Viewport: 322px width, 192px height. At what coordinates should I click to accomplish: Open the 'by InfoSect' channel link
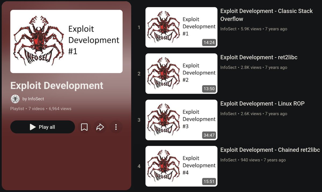tap(33, 99)
